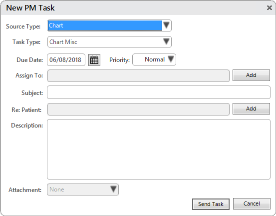
Task: Expand the Attachment dropdown arrow
Action: coord(113,189)
